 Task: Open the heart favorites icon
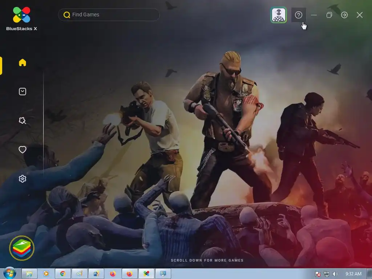(23, 150)
